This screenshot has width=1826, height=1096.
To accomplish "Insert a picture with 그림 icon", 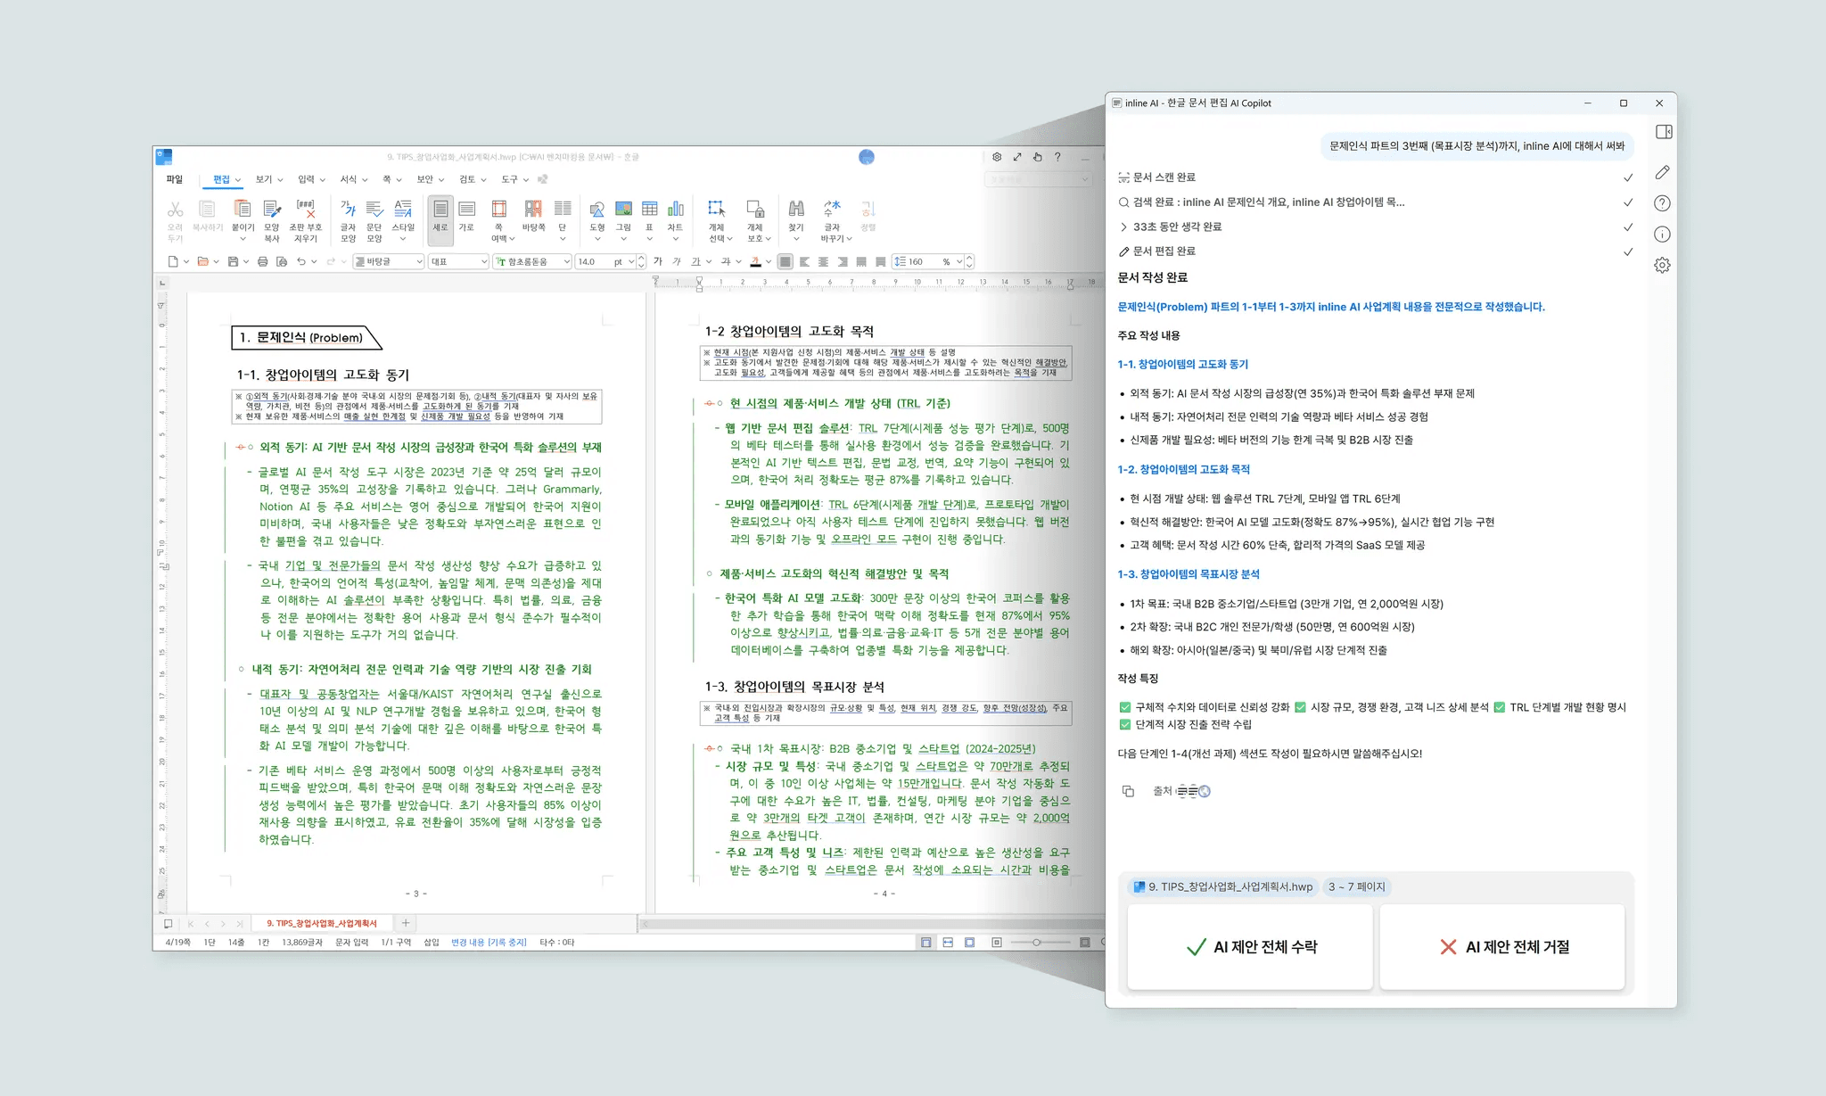I will click(x=623, y=210).
